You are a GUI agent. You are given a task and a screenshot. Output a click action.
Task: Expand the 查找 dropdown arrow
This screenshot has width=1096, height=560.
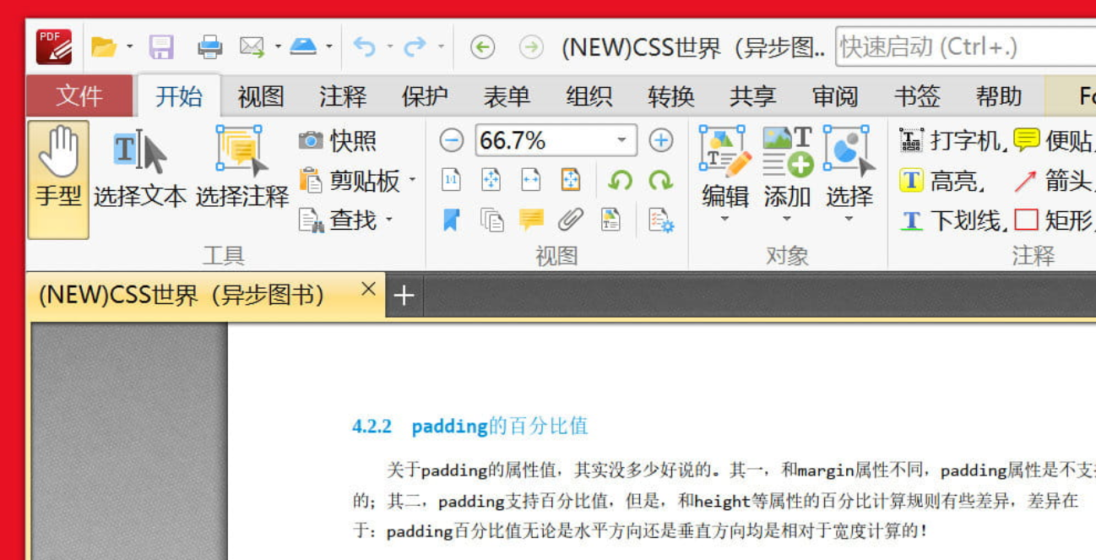coord(389,220)
